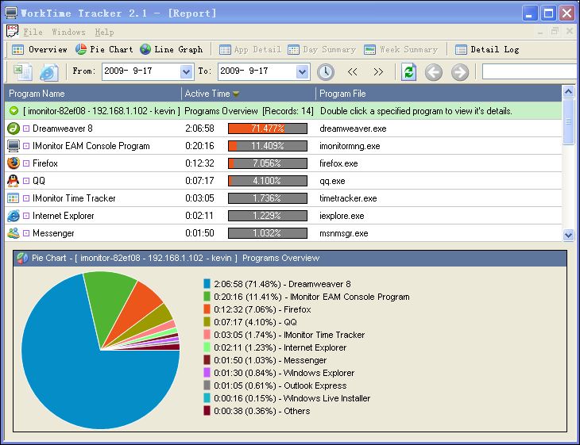This screenshot has width=580, height=445.
Task: Click the Firefox 7.056% progress bar
Action: click(x=268, y=163)
